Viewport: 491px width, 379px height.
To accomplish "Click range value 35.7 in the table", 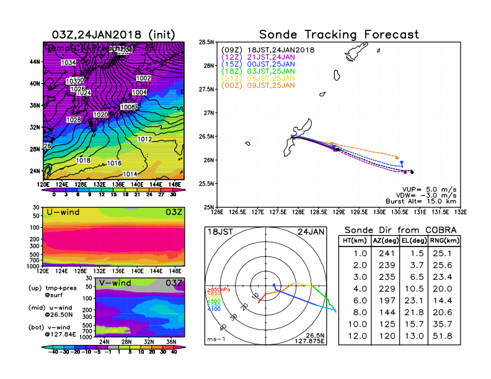I will click(442, 324).
